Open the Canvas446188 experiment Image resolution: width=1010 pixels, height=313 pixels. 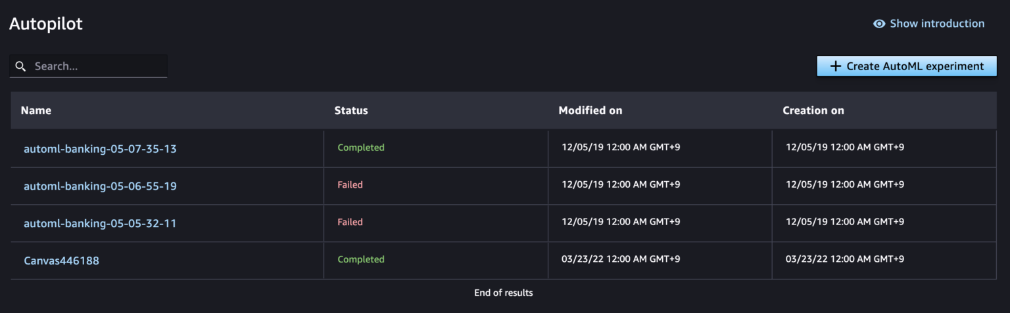tap(61, 261)
